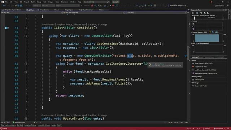The width and height of the screenshot is (231, 130).
Task: Select the CPU Usage tab in Diagnostic Tools
Action: 219,57
